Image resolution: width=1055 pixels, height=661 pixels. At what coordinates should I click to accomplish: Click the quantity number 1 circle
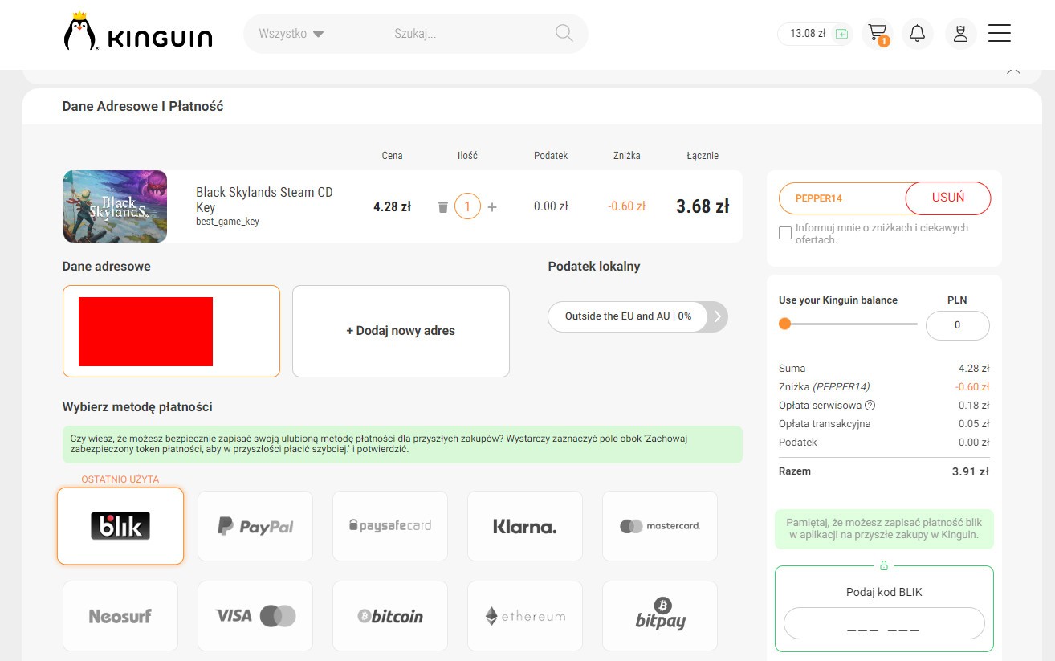[467, 206]
